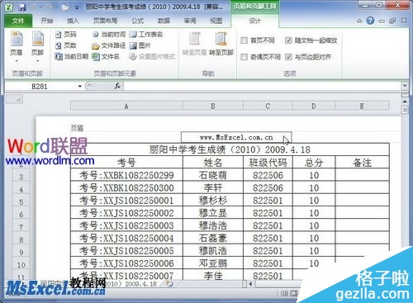Switch to Normal view in status bar

[284, 294]
